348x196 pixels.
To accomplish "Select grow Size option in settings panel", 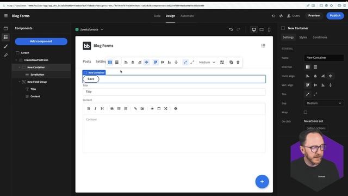I will coord(315,94).
